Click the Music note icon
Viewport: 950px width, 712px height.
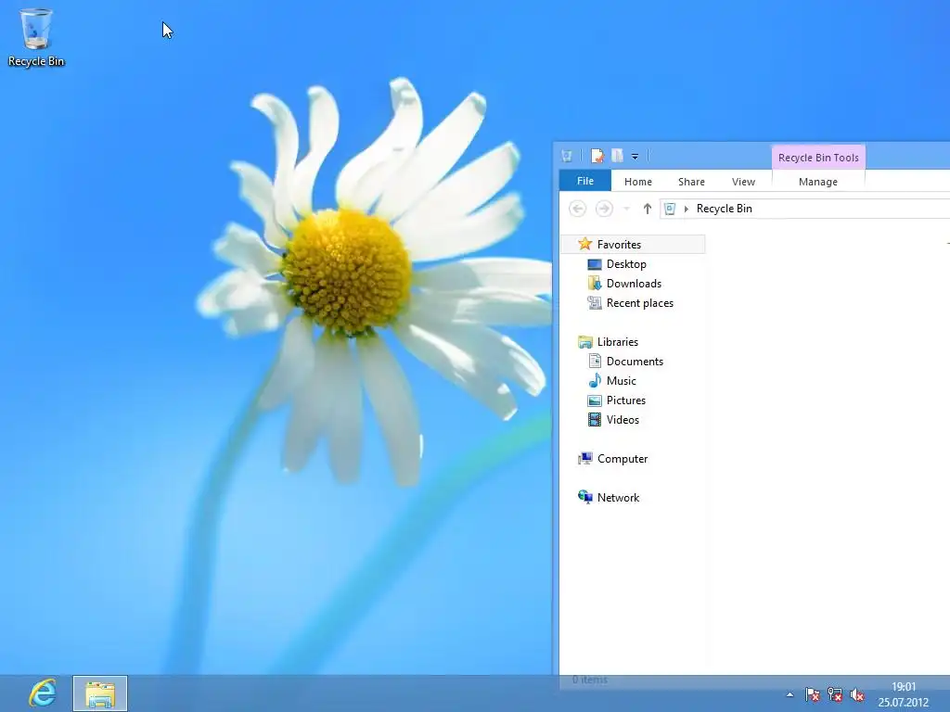595,380
